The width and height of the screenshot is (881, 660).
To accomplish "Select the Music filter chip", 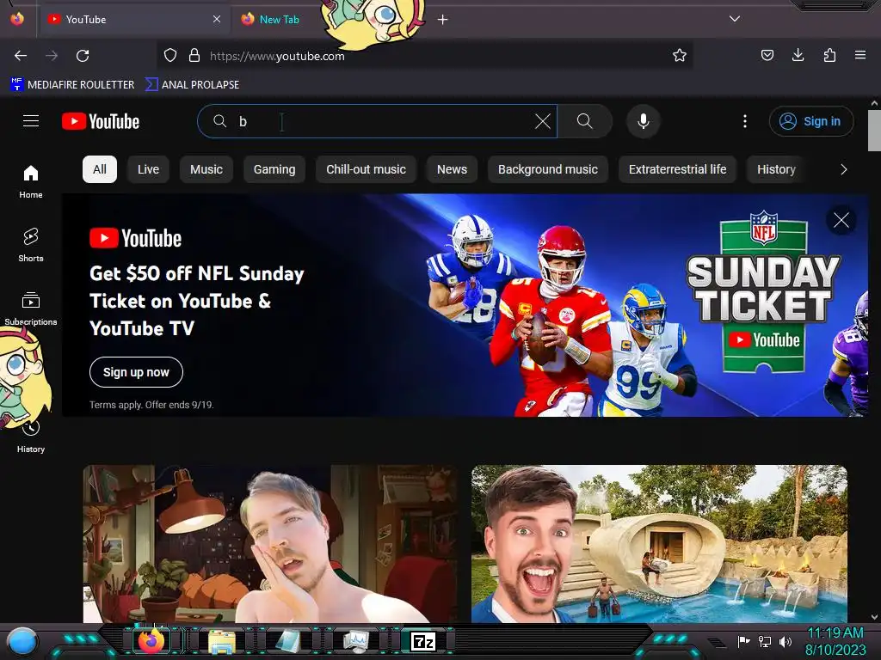I will point(206,169).
